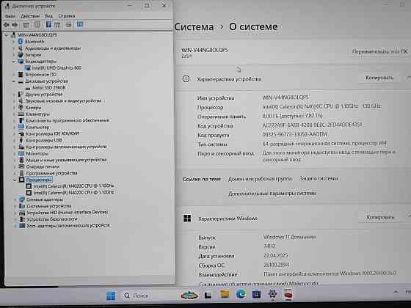Click the monitor scan icon in toolbar
Screen dimensions: 411x308
pyautogui.click(x=80, y=25)
